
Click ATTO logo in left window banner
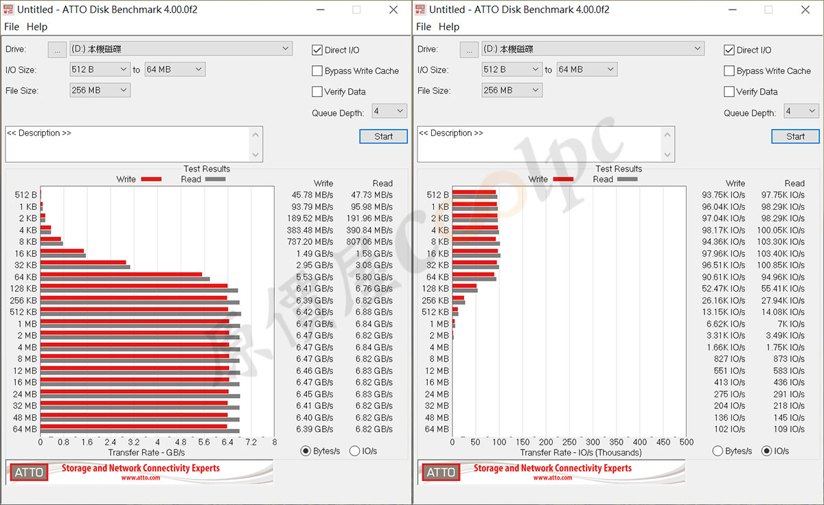pos(29,472)
